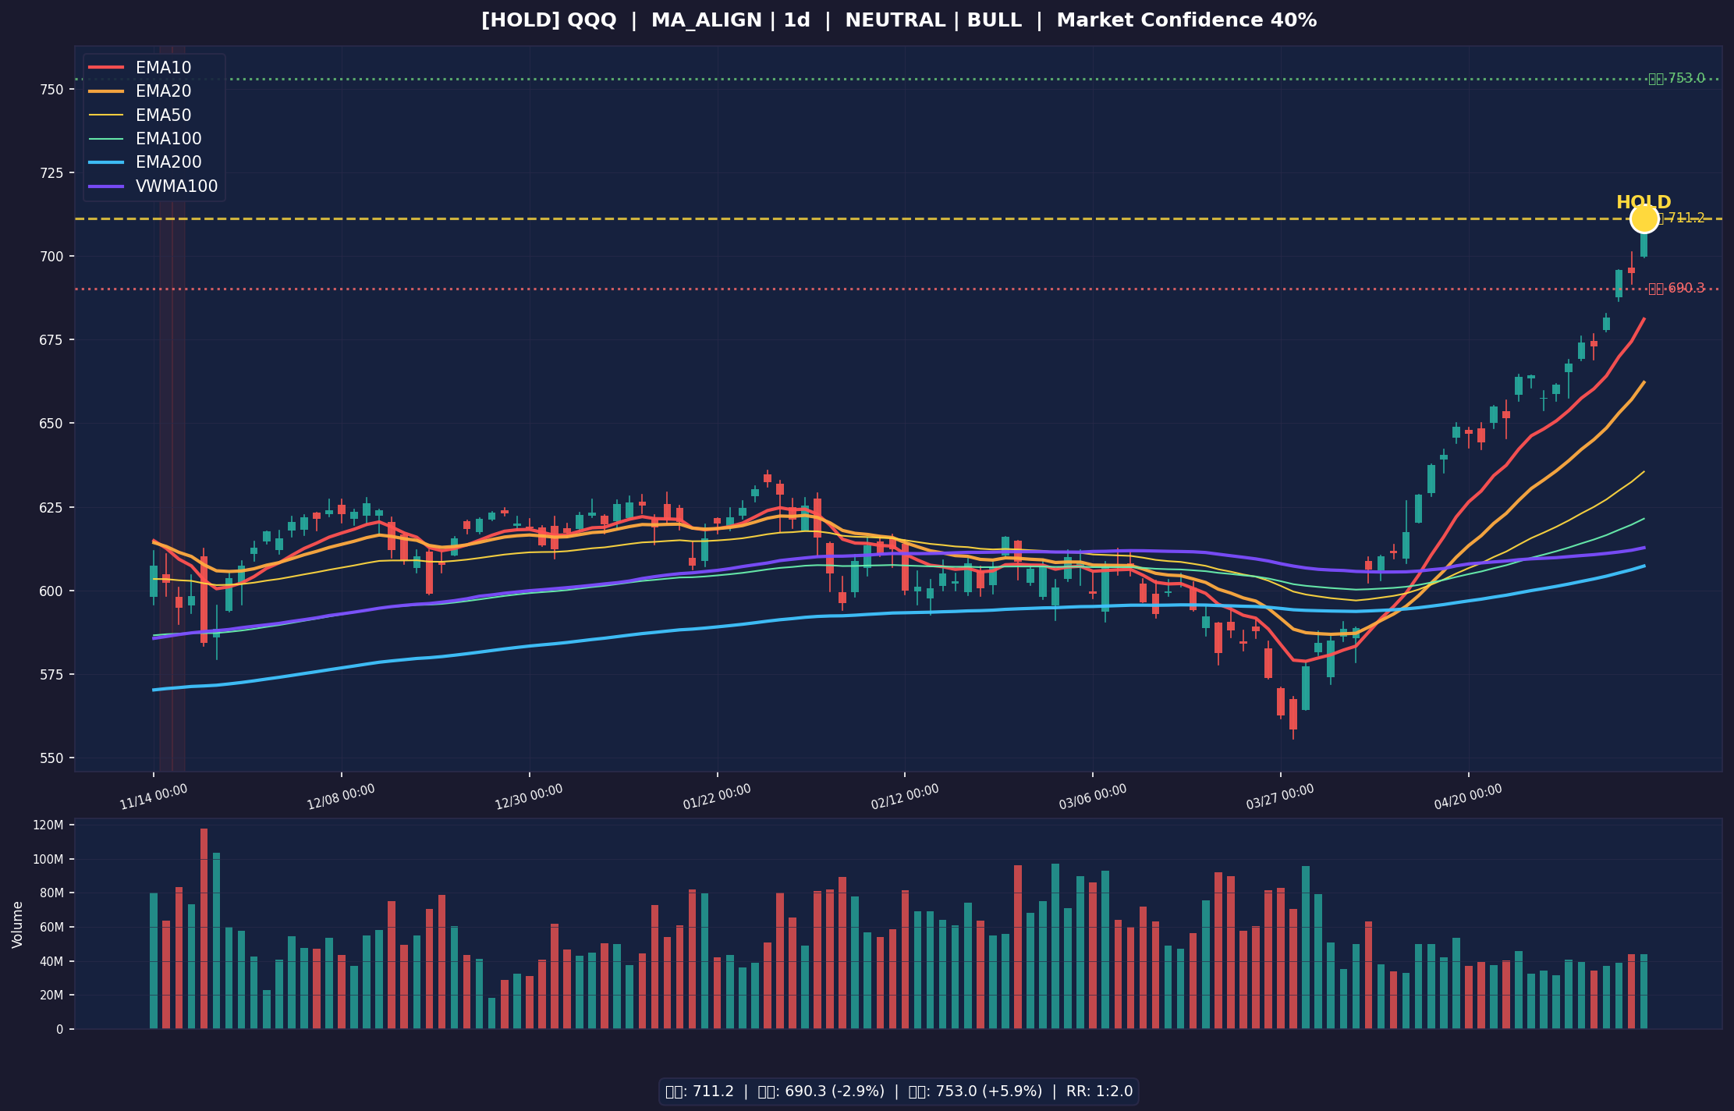Click the purple VWMA100 legend line swatch
The width and height of the screenshot is (1734, 1111).
click(x=106, y=186)
